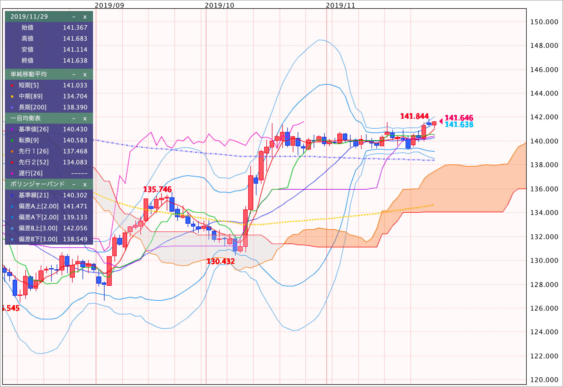563x387 pixels.
Task: Click the 偏差A下[2.00] color marker
Action: [x=12, y=218]
